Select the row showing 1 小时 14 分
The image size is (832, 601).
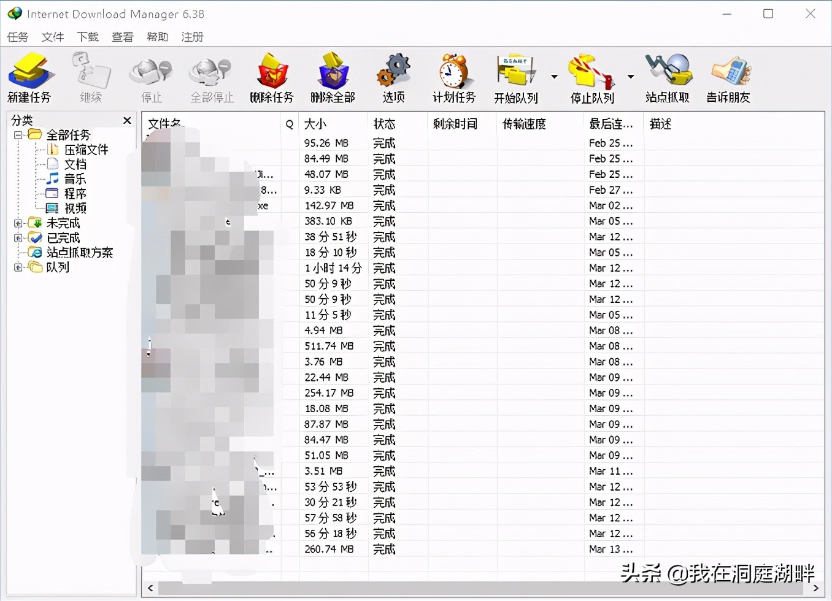(483, 268)
